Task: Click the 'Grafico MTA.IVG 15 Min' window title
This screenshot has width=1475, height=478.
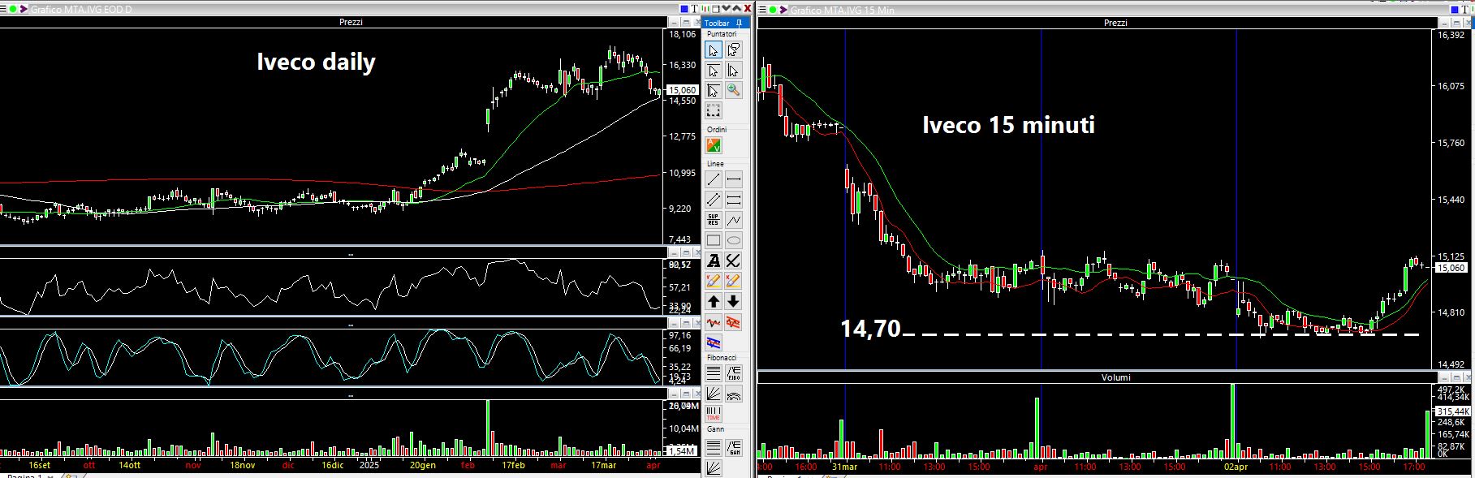Action: pyautogui.click(x=844, y=10)
